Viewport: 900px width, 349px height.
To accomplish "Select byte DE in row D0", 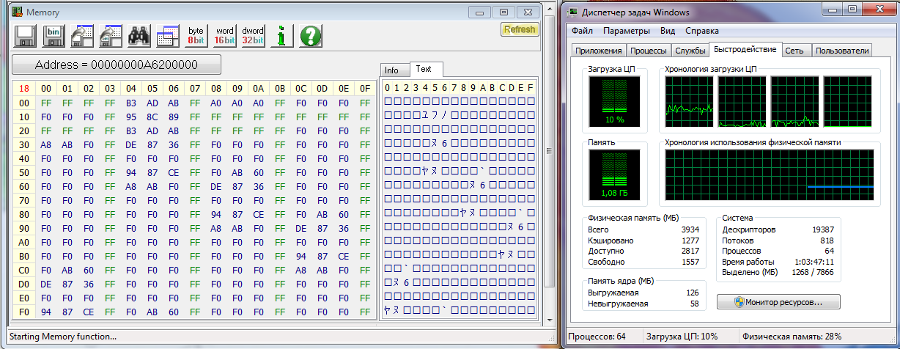I will click(x=45, y=284).
